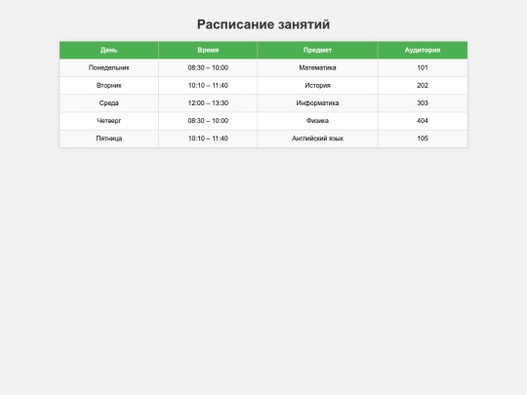Click room number "101"
The height and width of the screenshot is (395, 527).
423,68
